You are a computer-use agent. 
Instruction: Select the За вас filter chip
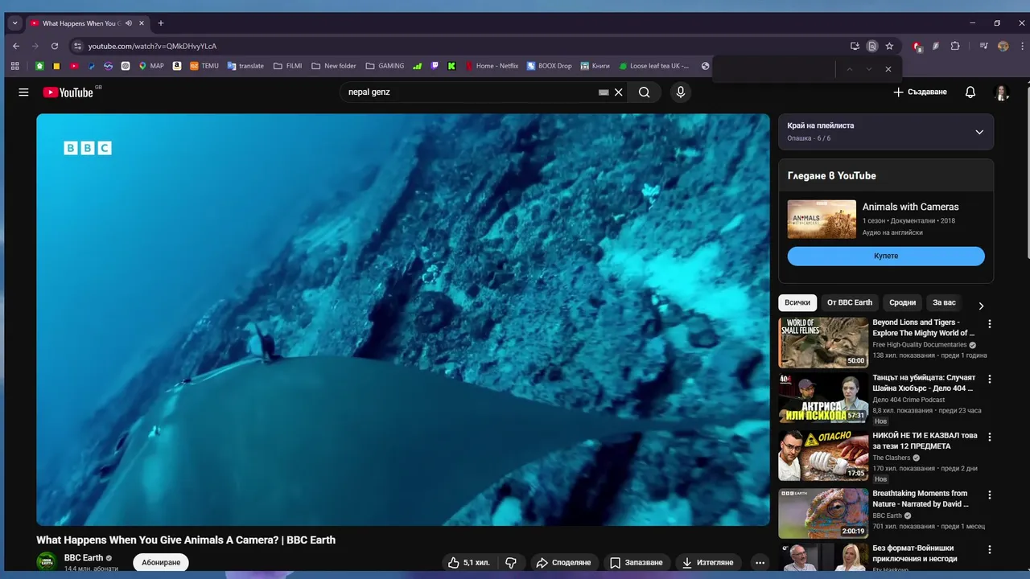click(944, 302)
